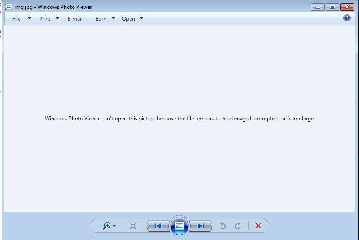Click the damaged file error message
The image size is (359, 240).
coord(180,119)
